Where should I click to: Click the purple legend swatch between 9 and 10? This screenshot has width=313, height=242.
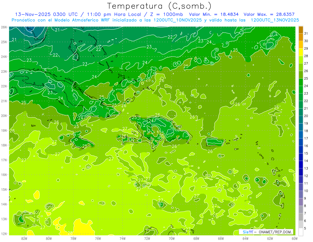pos(301,194)
